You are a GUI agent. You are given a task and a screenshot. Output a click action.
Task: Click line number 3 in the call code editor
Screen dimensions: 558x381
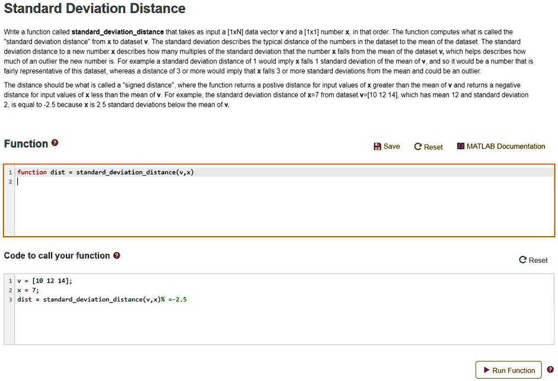point(10,299)
